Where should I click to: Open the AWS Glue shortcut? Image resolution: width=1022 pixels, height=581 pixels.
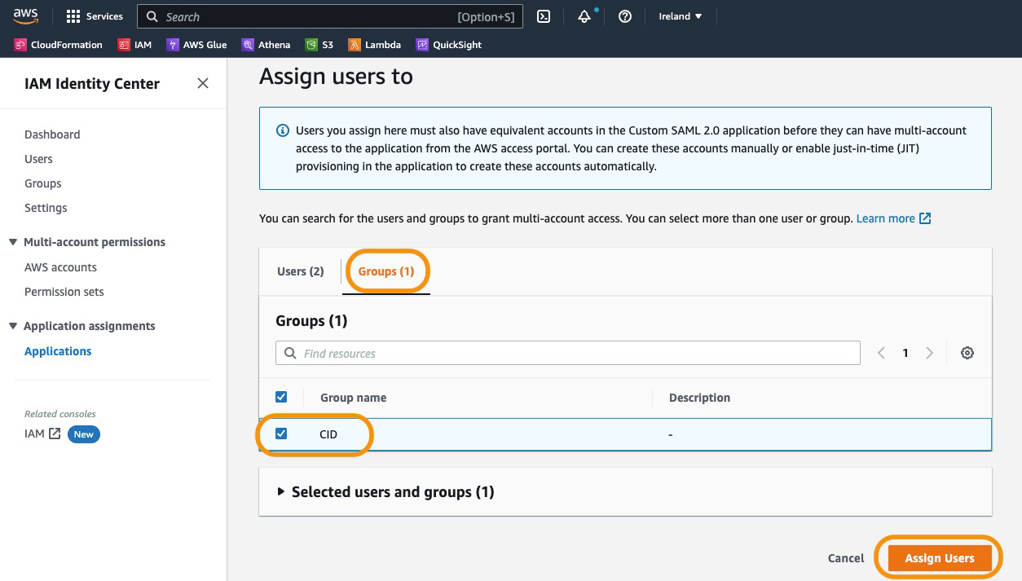(x=196, y=45)
